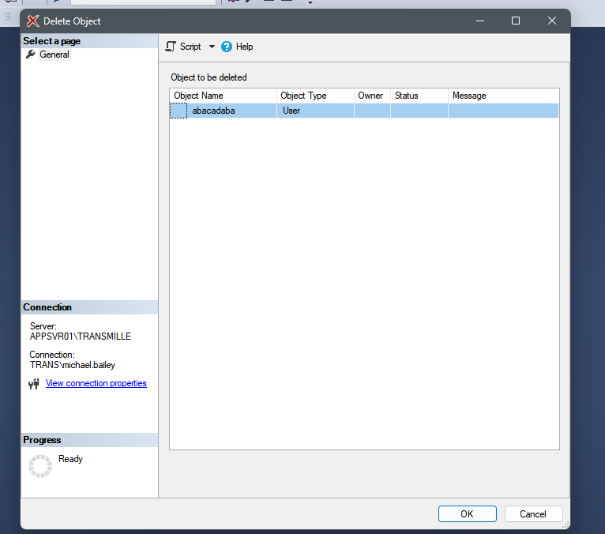Click the dialog resize grip corner
This screenshot has height=534, width=605.
[x=566, y=525]
